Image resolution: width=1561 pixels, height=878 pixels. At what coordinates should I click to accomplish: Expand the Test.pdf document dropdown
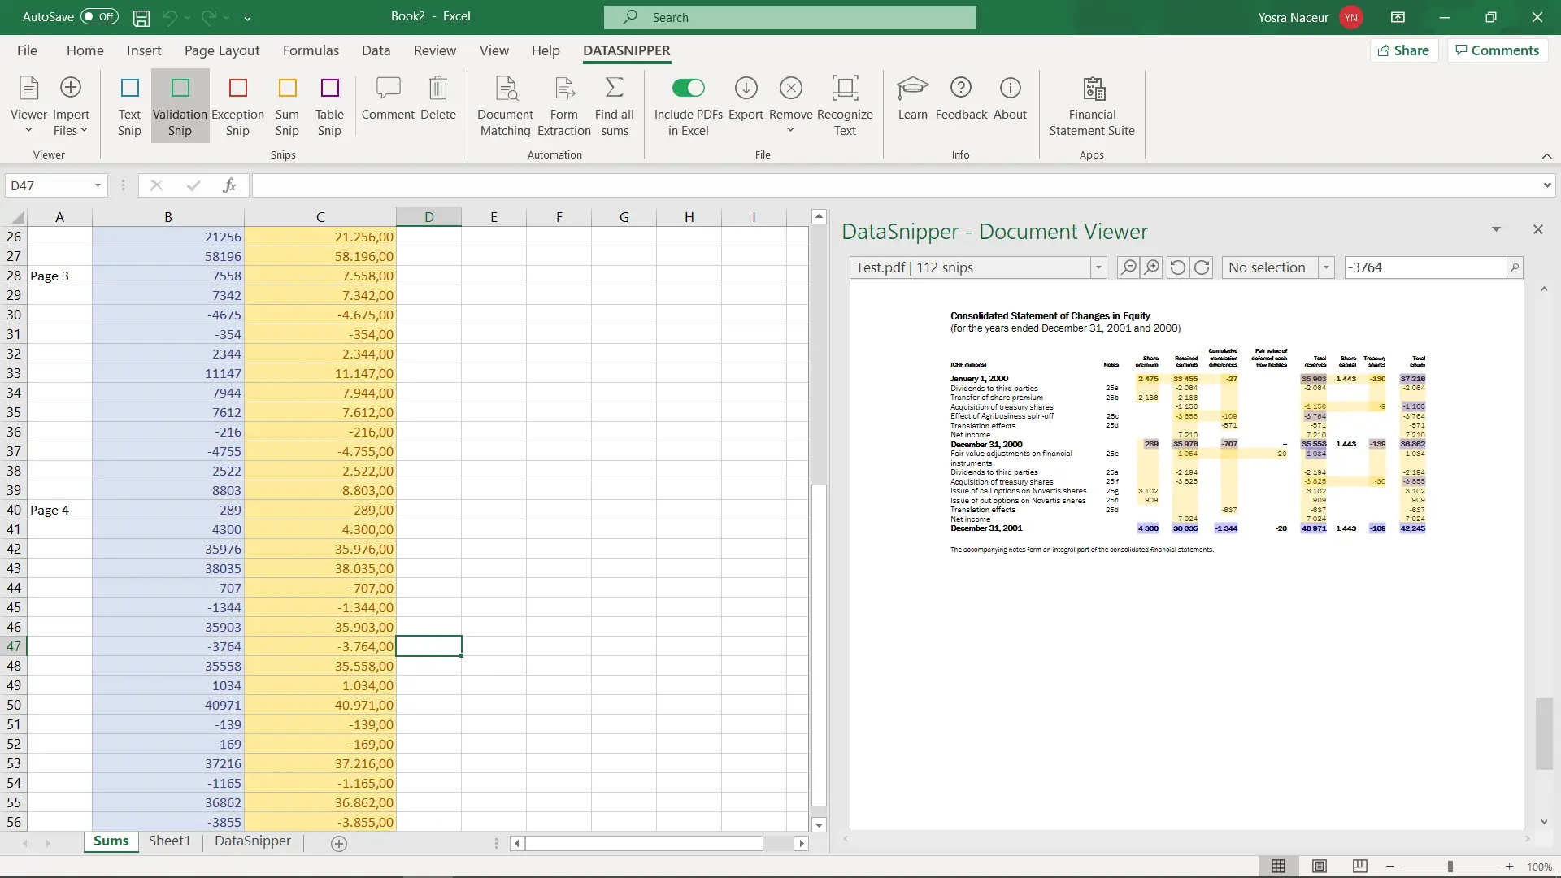coord(1098,267)
